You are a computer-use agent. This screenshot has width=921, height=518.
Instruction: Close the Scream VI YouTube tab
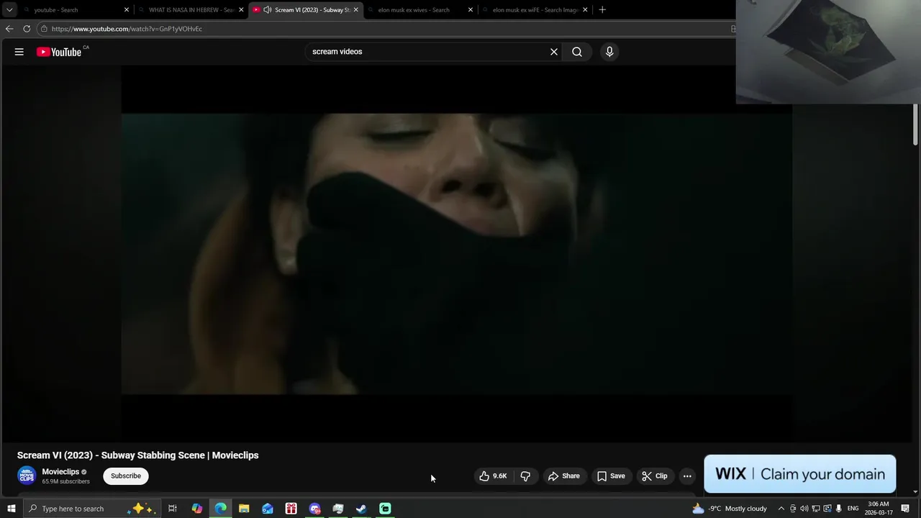[355, 10]
